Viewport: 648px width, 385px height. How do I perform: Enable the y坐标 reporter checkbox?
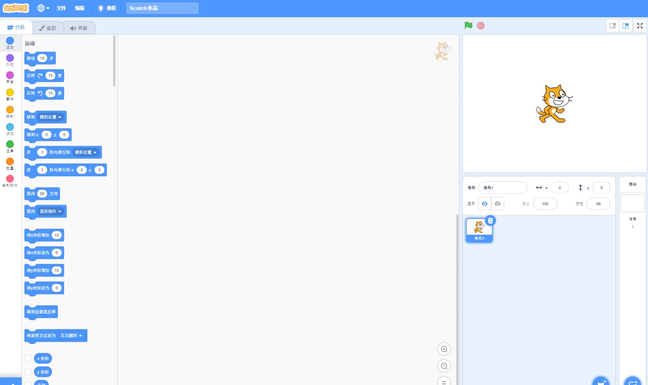[x=28, y=372]
